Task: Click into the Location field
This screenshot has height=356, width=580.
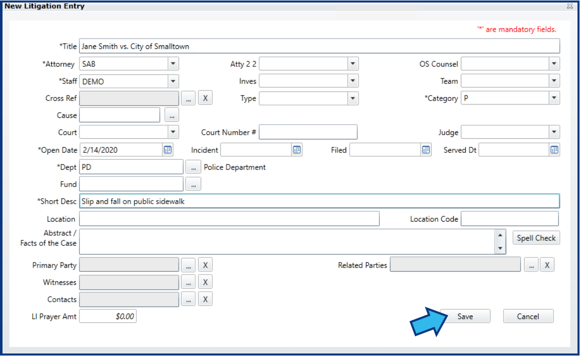Action: 229,219
